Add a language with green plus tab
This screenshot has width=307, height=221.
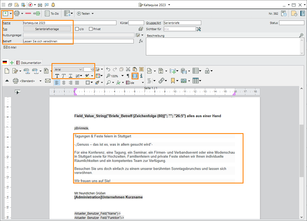tap(12, 63)
